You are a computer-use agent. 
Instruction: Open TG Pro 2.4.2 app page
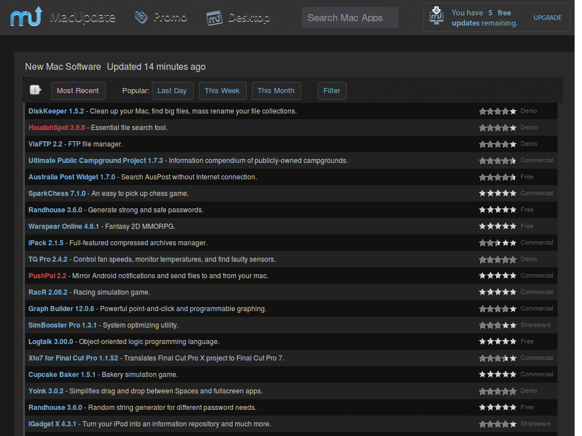tap(48, 259)
